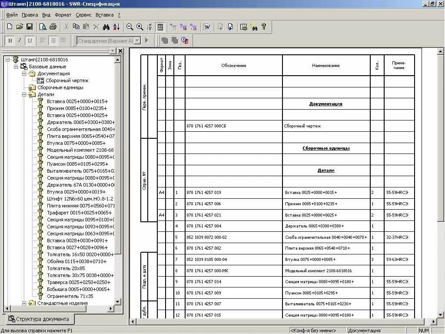Open the Правка menu
Screen dimensions: 445x334
click(x=30, y=15)
